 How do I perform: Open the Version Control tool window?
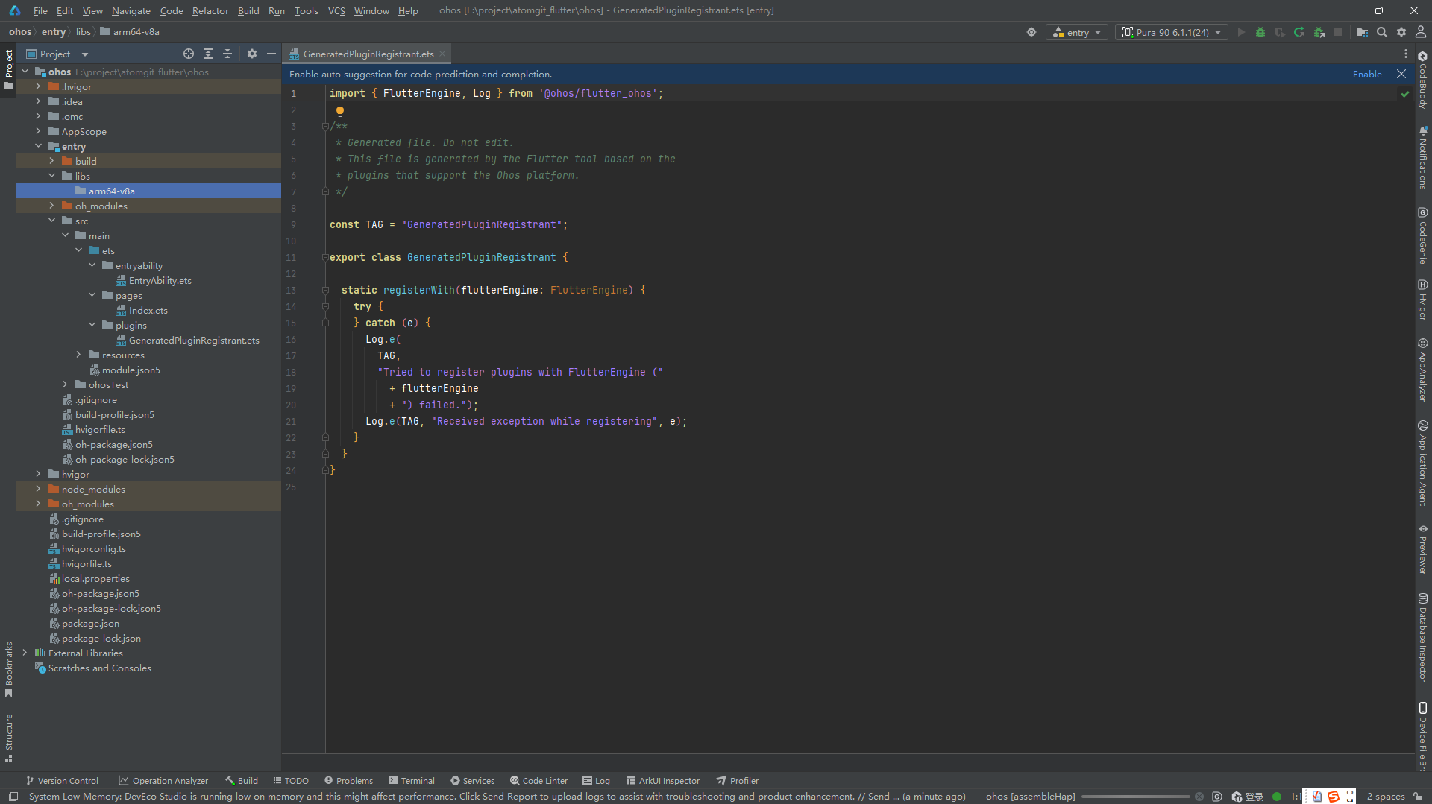(x=62, y=781)
